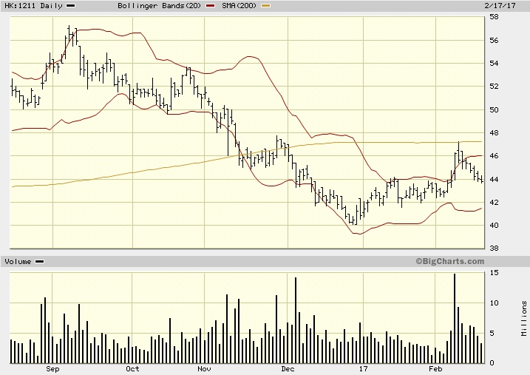This screenshot has width=530, height=375.
Task: Click the 0 volume axis label
Action: click(492, 363)
